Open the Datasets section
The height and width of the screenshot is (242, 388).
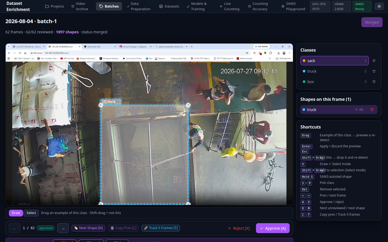pos(169,6)
